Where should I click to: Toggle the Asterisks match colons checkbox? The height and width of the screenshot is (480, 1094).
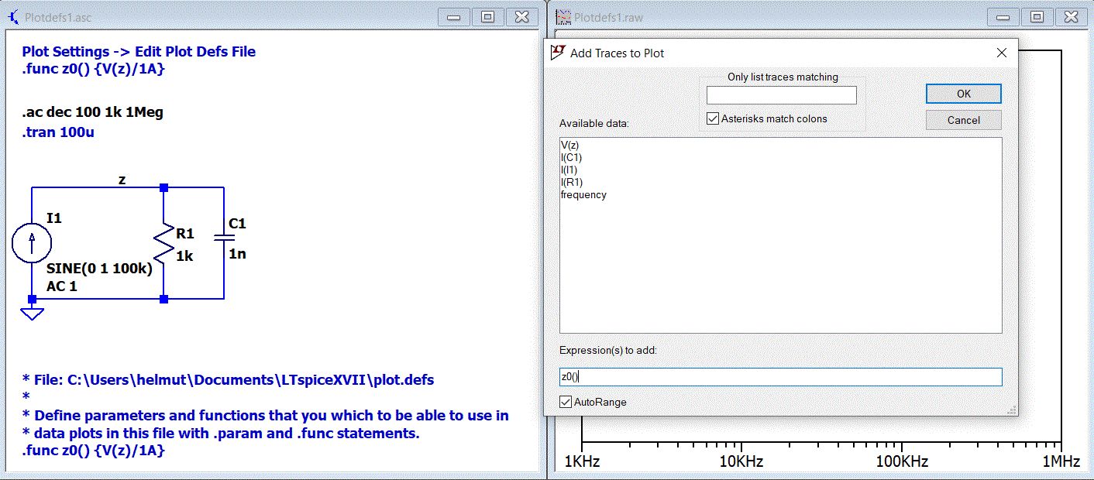(714, 119)
